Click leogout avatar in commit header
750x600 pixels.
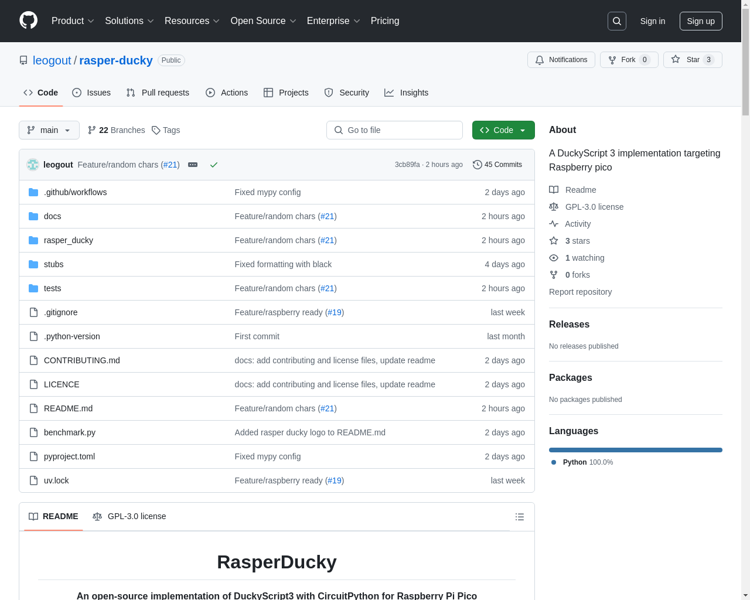tap(33, 165)
